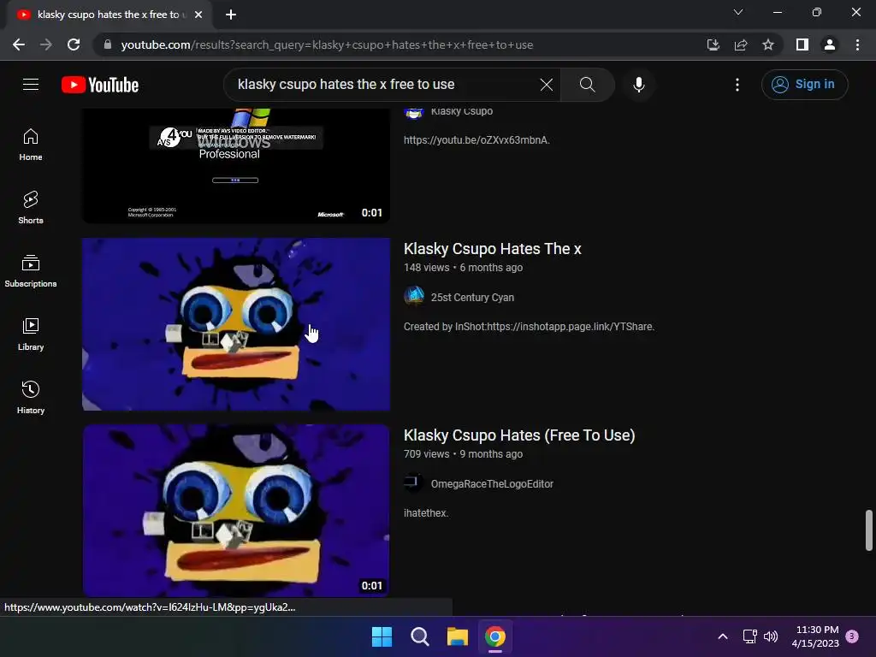Select the klasky csupo hates tab

[x=109, y=15]
